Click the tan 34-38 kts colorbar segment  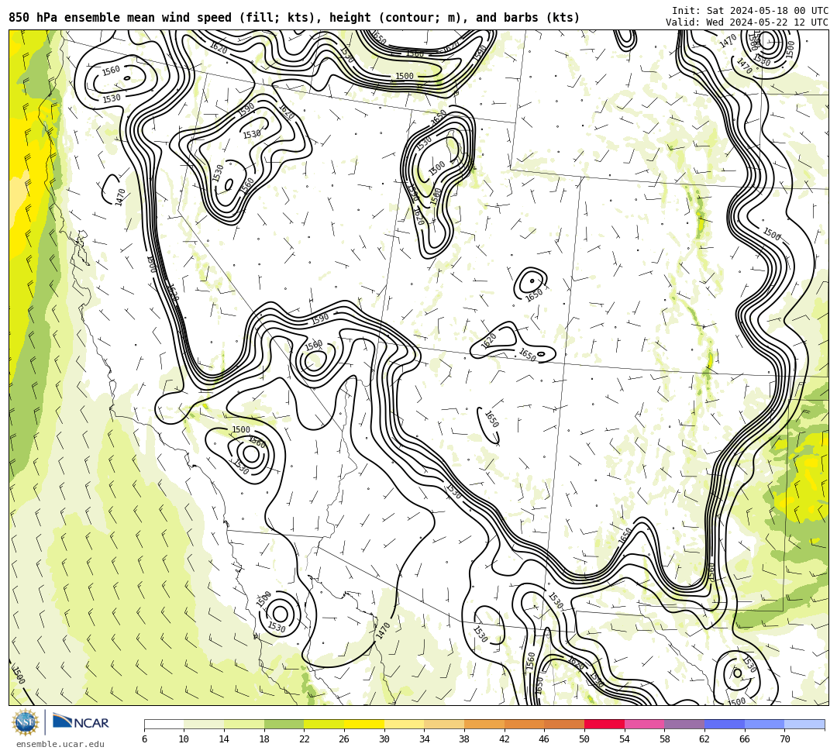(444, 724)
